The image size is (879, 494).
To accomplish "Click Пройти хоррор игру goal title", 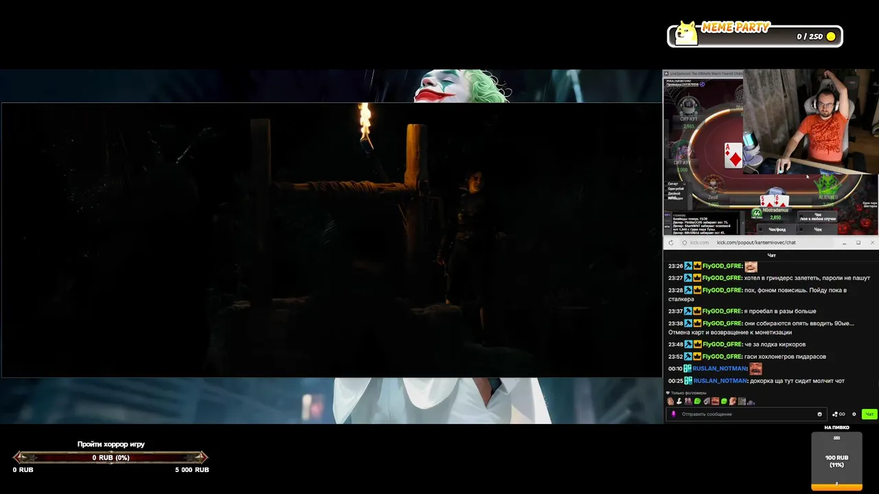I will coord(111,445).
